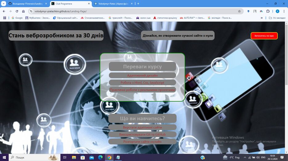Select the Верстати адаптивні сайти item

(142, 127)
